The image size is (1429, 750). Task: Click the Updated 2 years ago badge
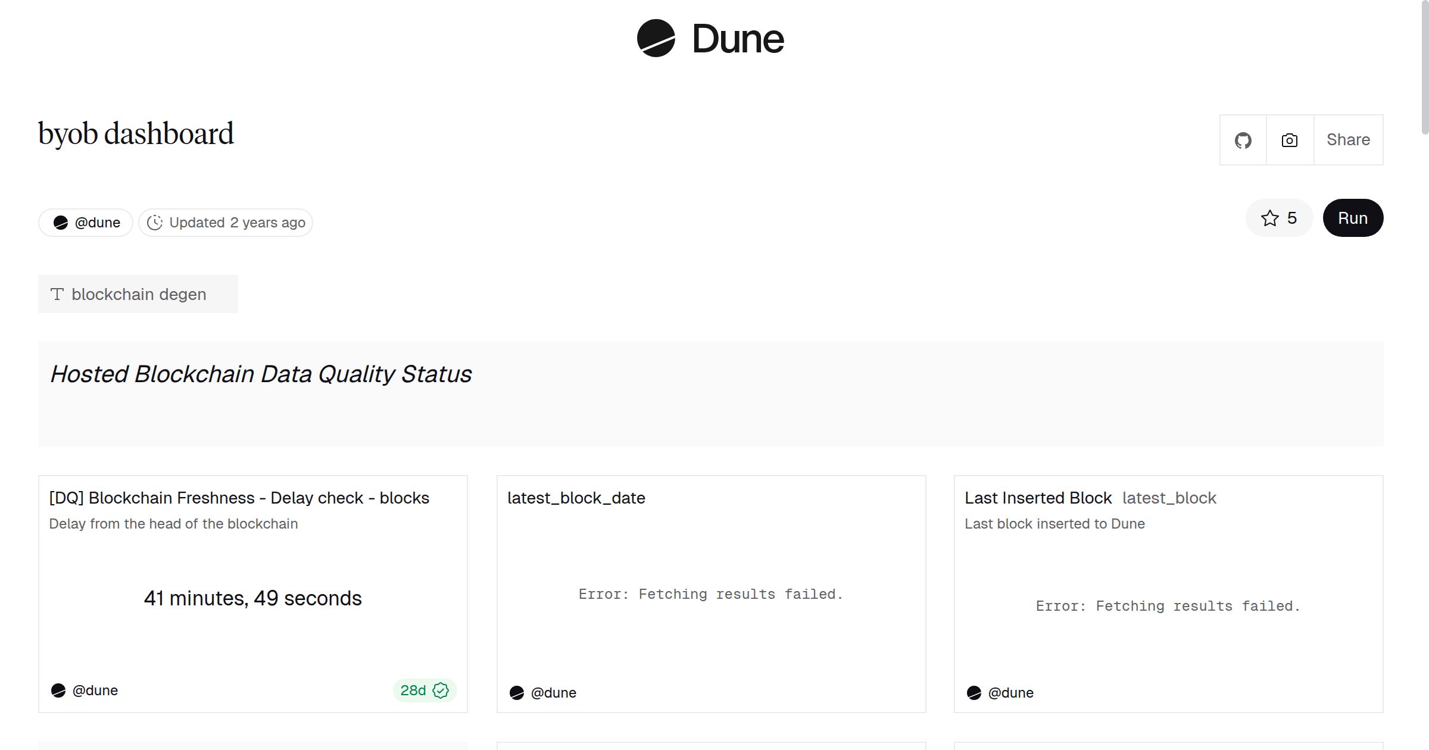[x=236, y=223]
